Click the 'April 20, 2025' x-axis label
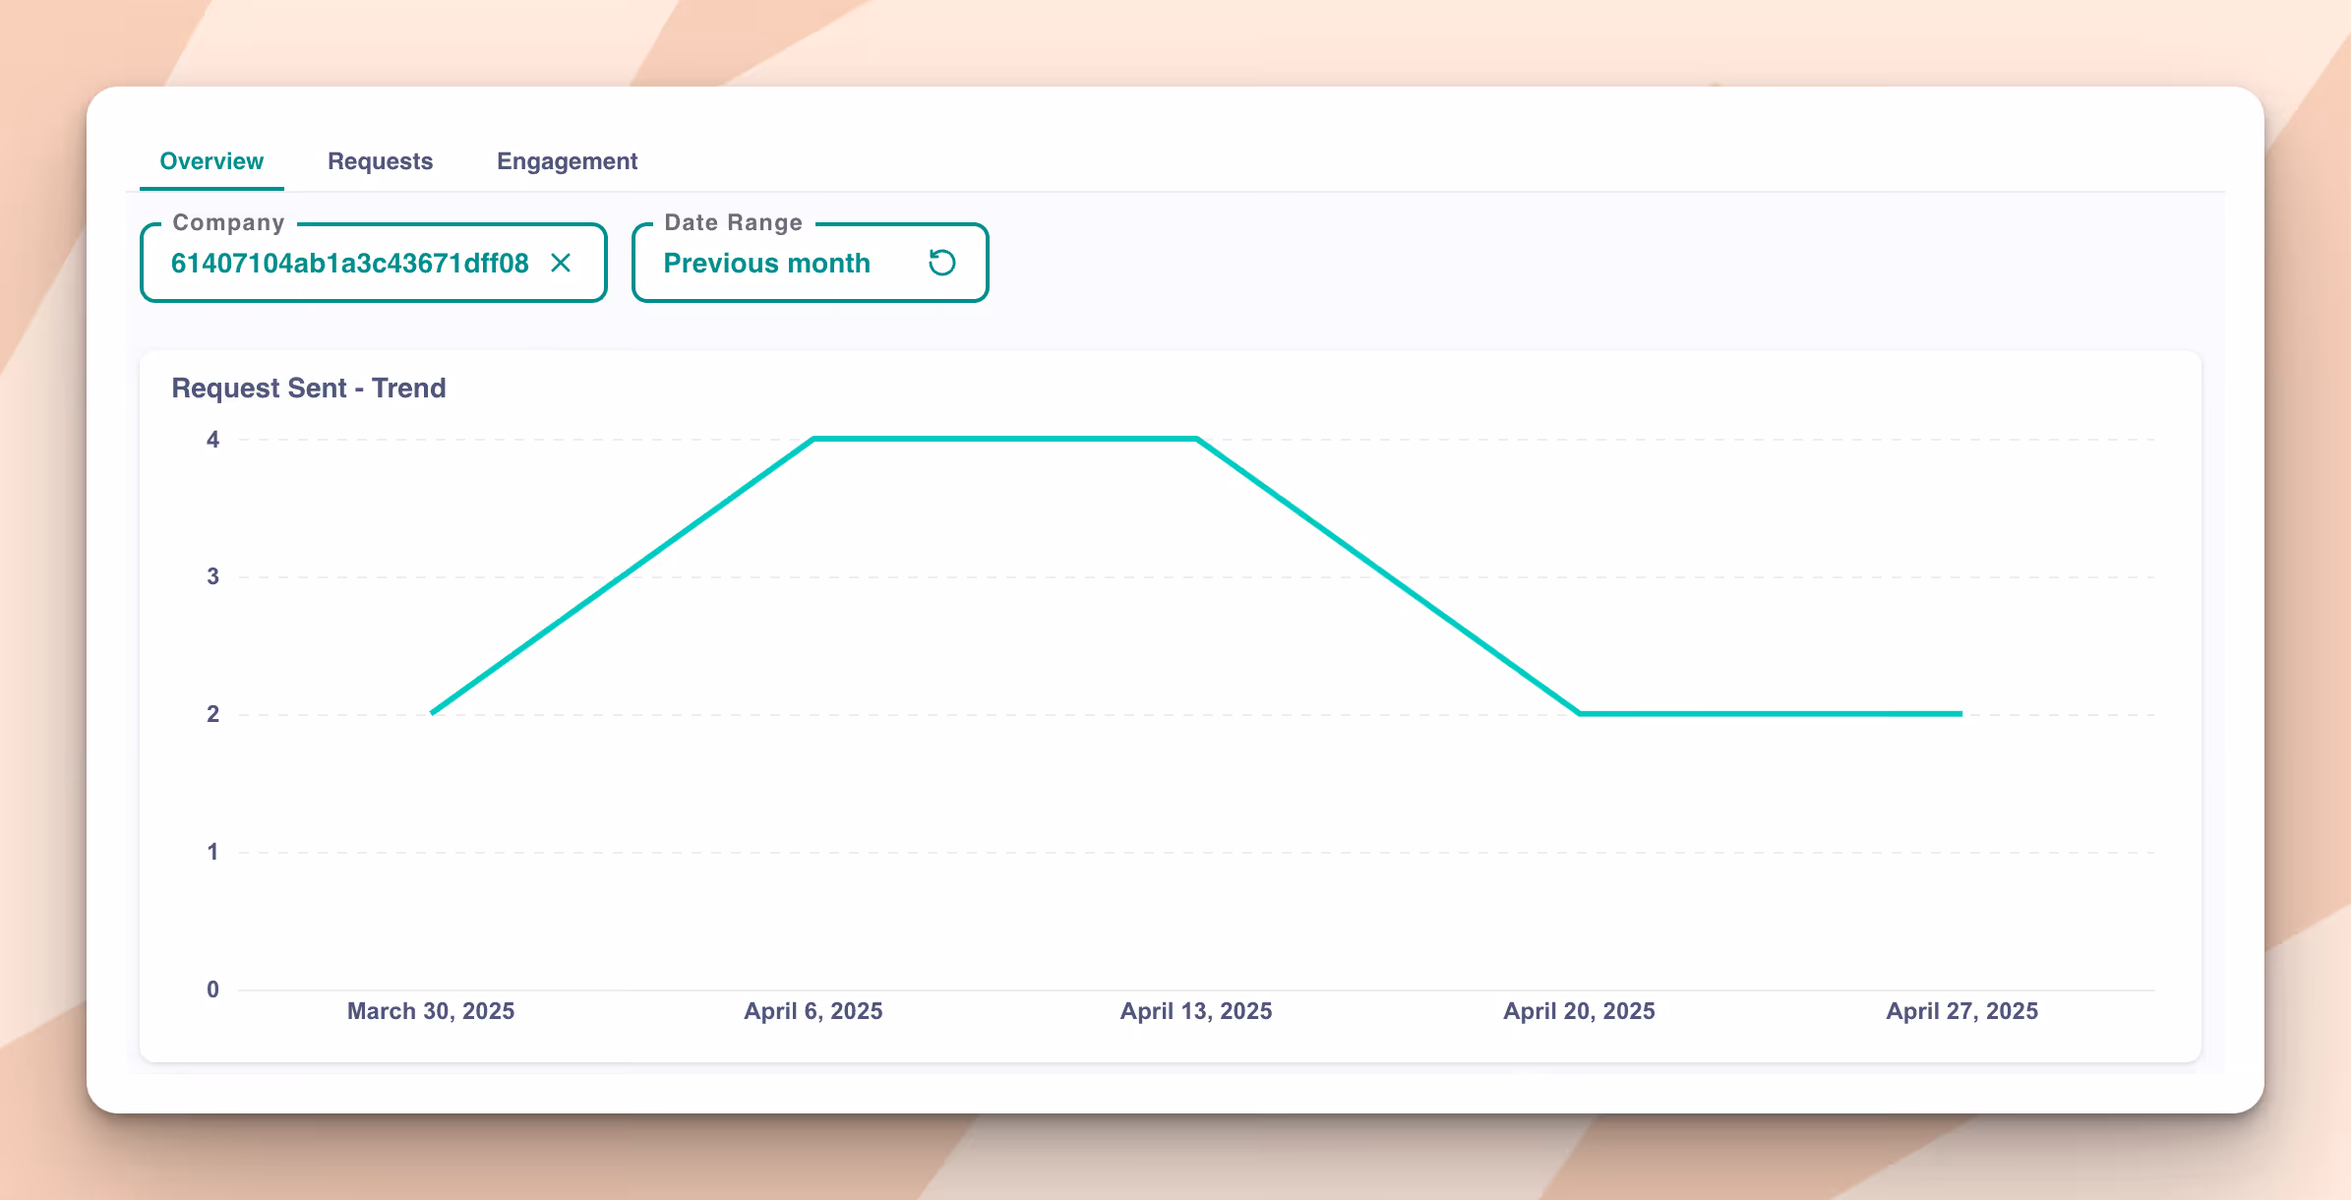This screenshot has width=2351, height=1200. tap(1579, 1011)
